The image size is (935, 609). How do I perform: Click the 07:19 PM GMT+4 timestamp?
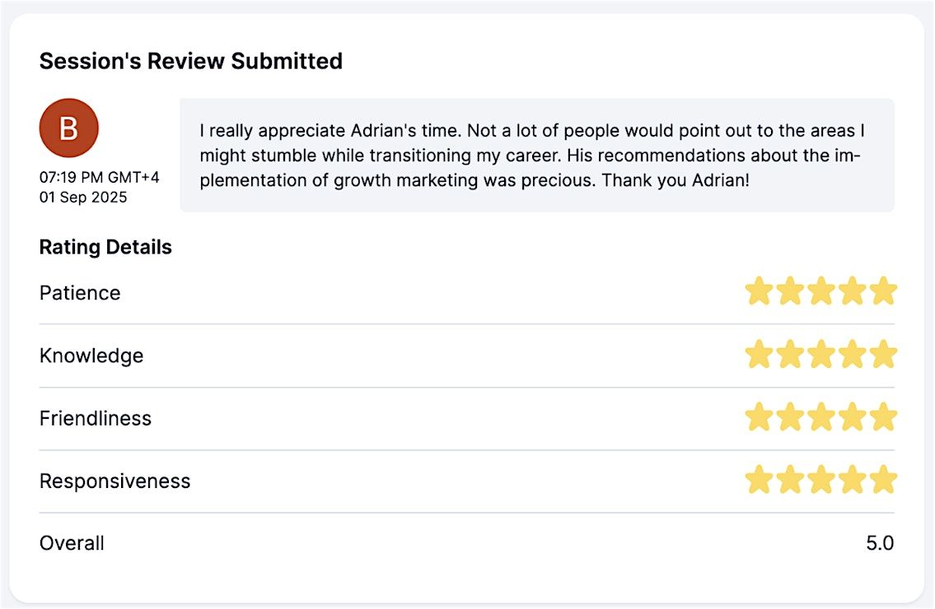pos(100,177)
